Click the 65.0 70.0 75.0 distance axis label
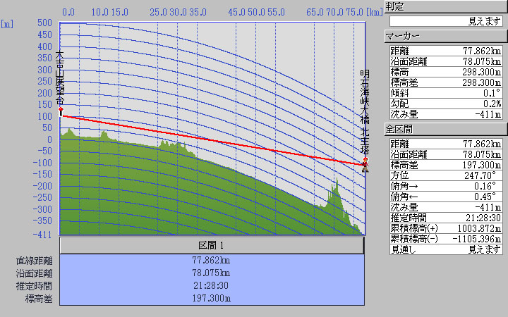This screenshot has width=508, height=317. [x=335, y=12]
